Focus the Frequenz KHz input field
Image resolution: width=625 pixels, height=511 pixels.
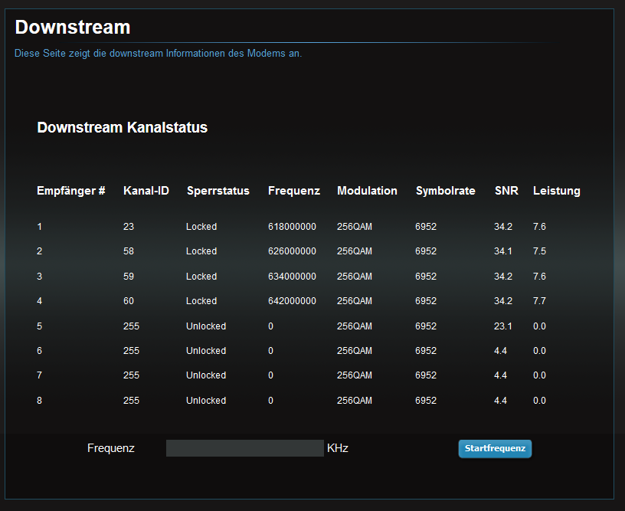[x=244, y=448]
